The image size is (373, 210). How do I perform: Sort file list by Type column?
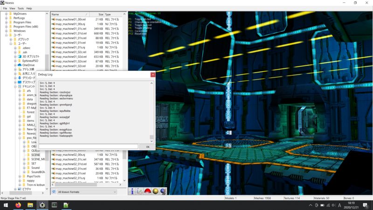(x=113, y=14)
